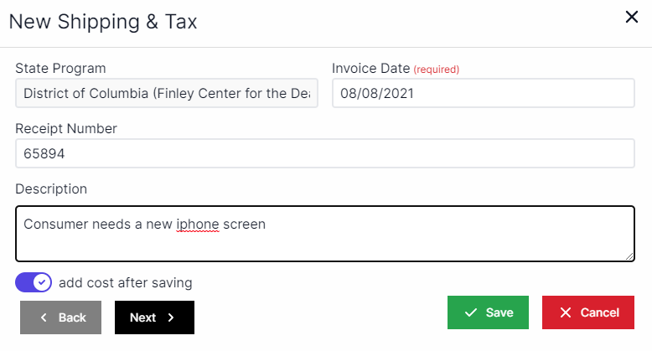Cancel with the red Cancel button
This screenshot has width=652, height=351.
pyautogui.click(x=587, y=312)
